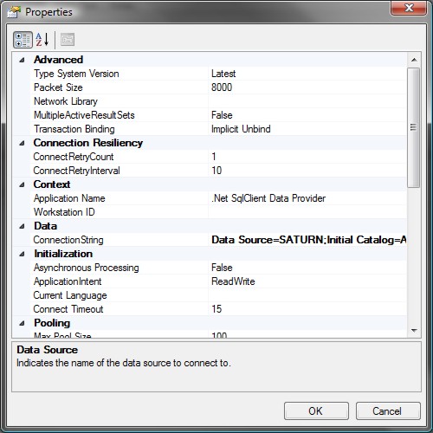The image size is (433, 433).
Task: Open the Property Pages icon
Action: [x=68, y=40]
